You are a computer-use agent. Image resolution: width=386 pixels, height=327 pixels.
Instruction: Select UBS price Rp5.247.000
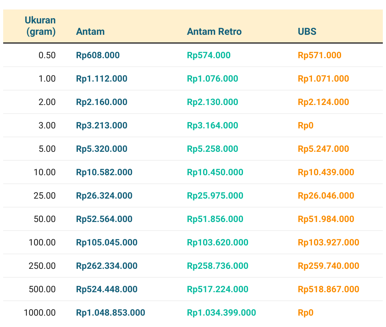323,149
